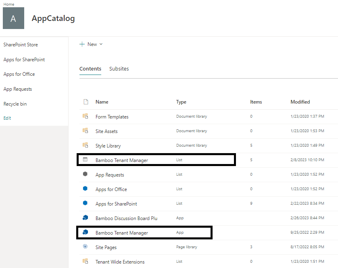Screen dimensions: 338x268
Task: Click the 1/23/2020 1:37 PM modified date
Action: pos(307,116)
